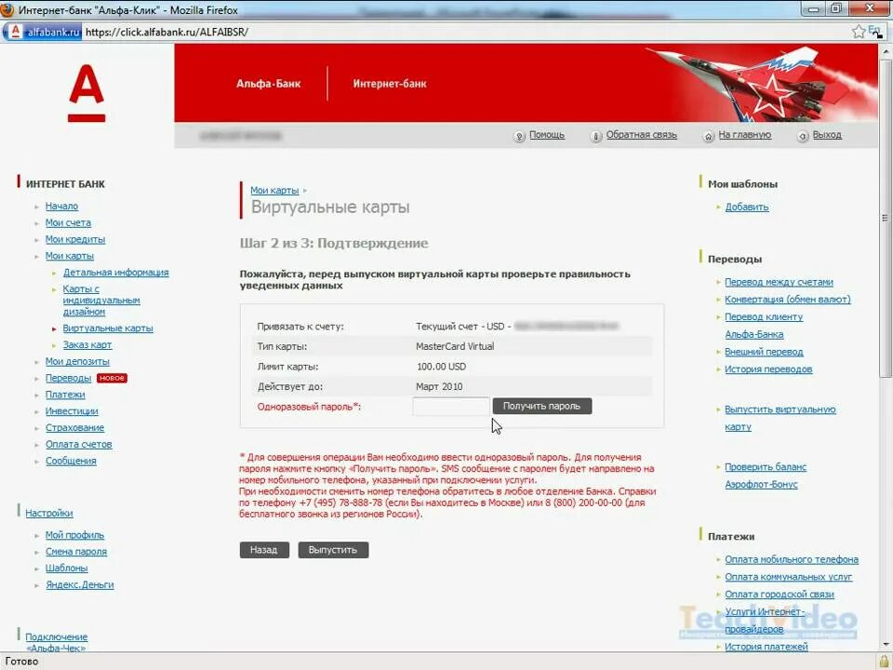Click the 100.00 USD card limit value

coord(441,367)
